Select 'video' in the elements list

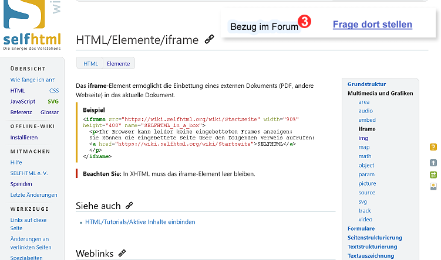(x=365, y=220)
